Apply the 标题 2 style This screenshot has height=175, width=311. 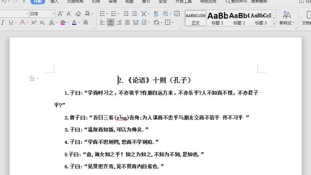[239, 18]
